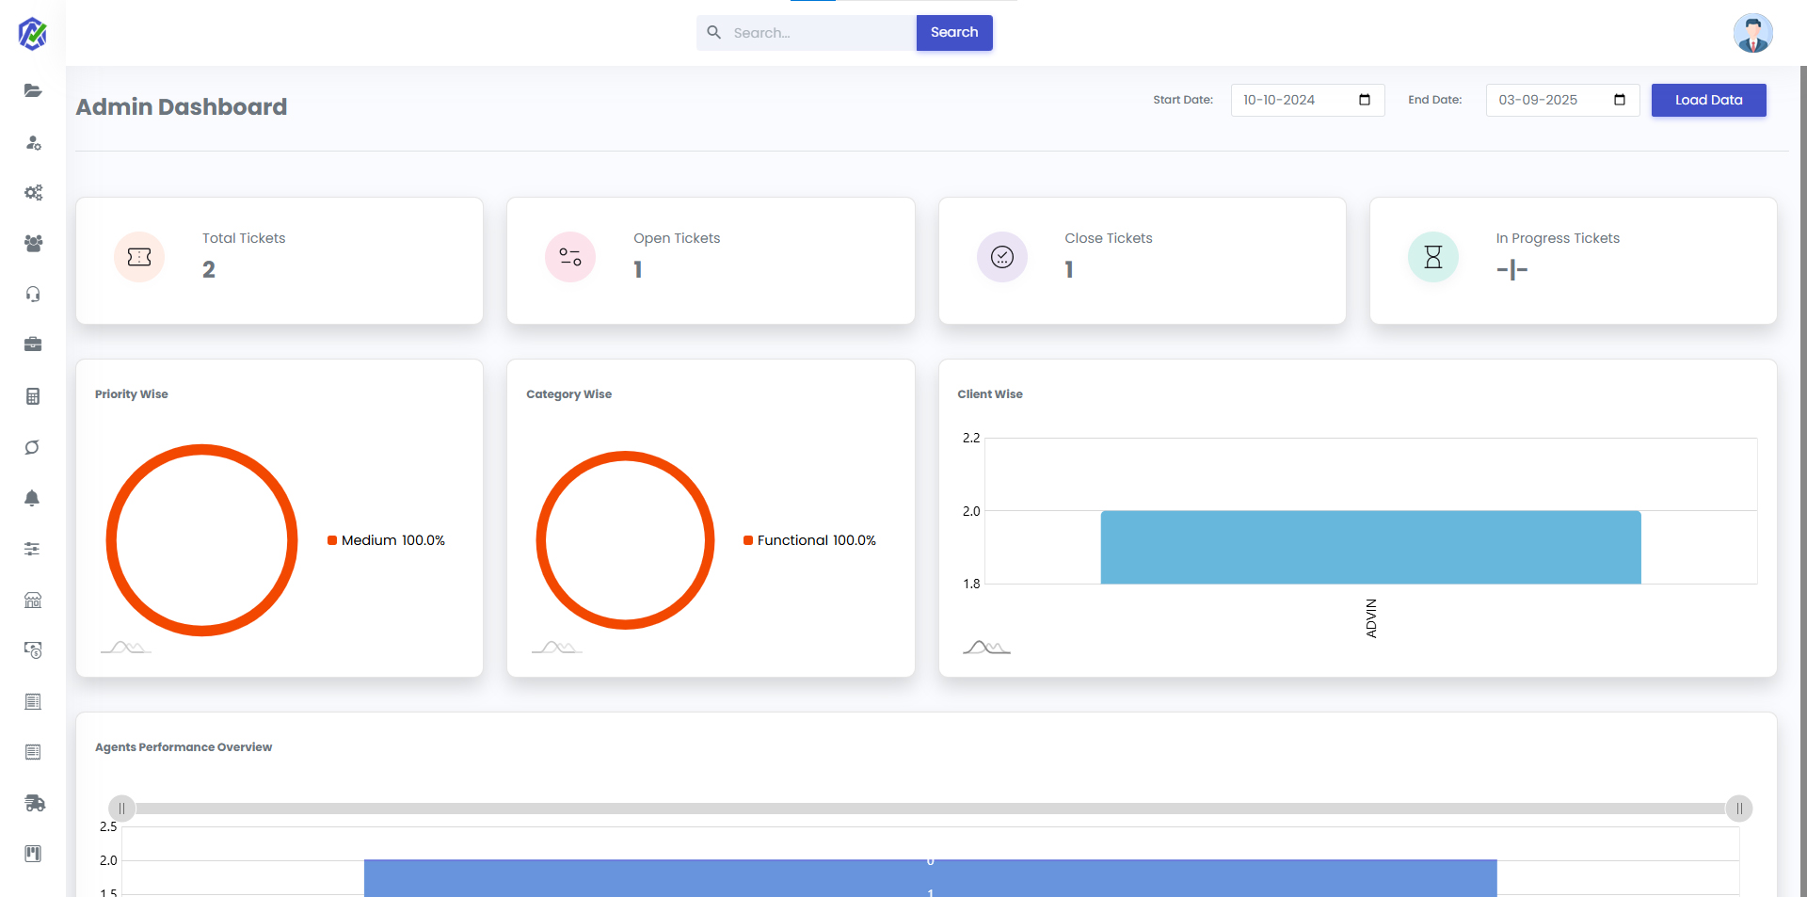
Task: Grab the right handle of agents range slider
Action: [1739, 809]
